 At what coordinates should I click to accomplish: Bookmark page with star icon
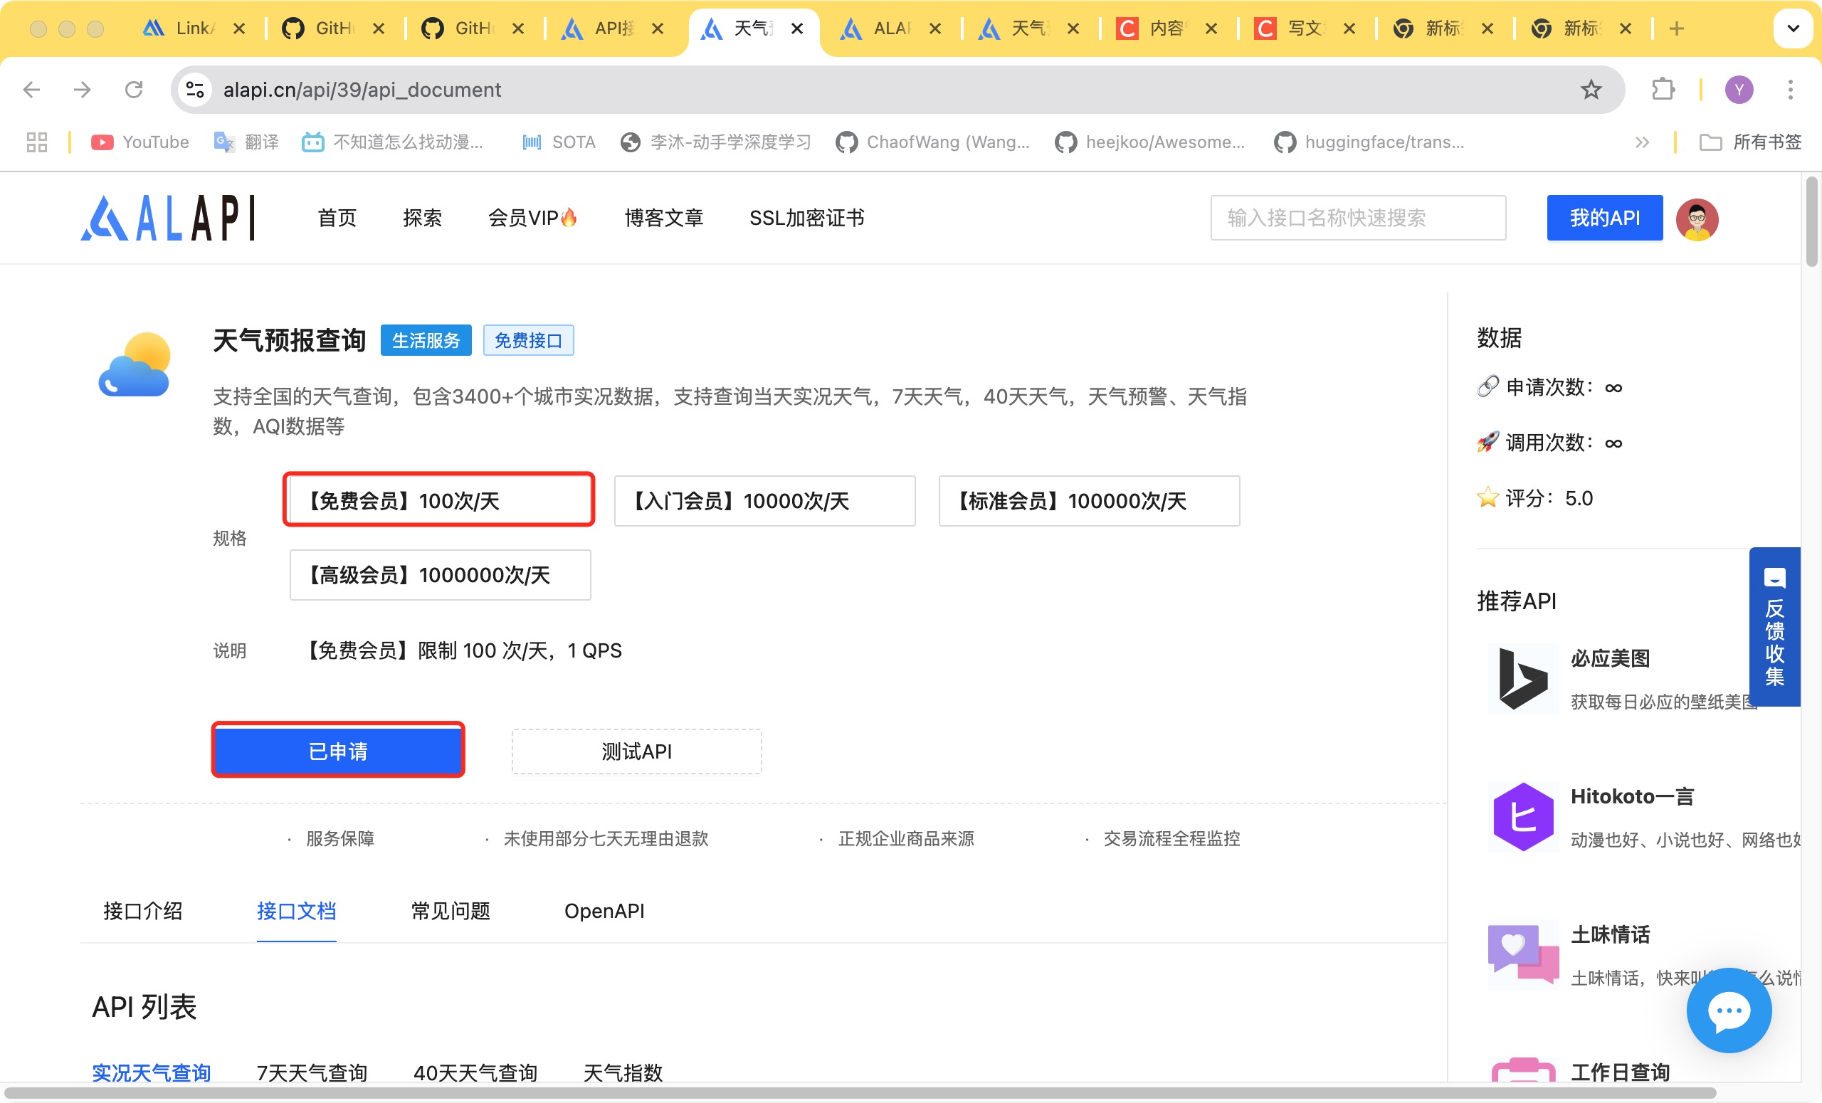1591,90
